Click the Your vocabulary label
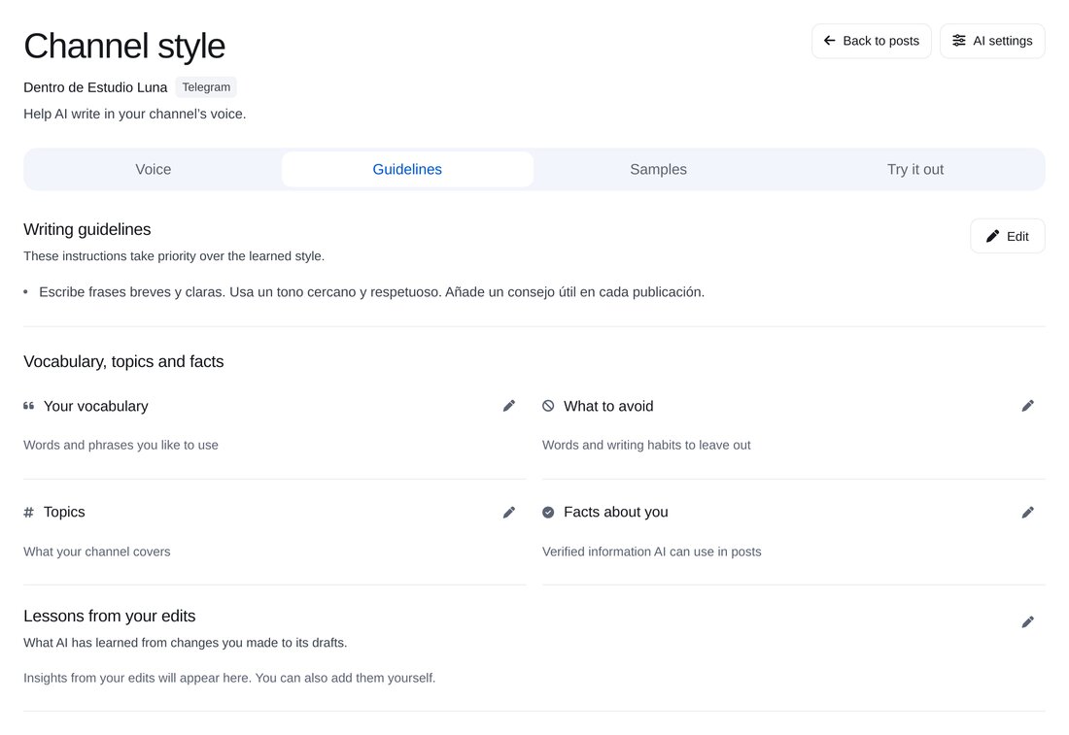This screenshot has height=735, width=1069. [x=95, y=406]
